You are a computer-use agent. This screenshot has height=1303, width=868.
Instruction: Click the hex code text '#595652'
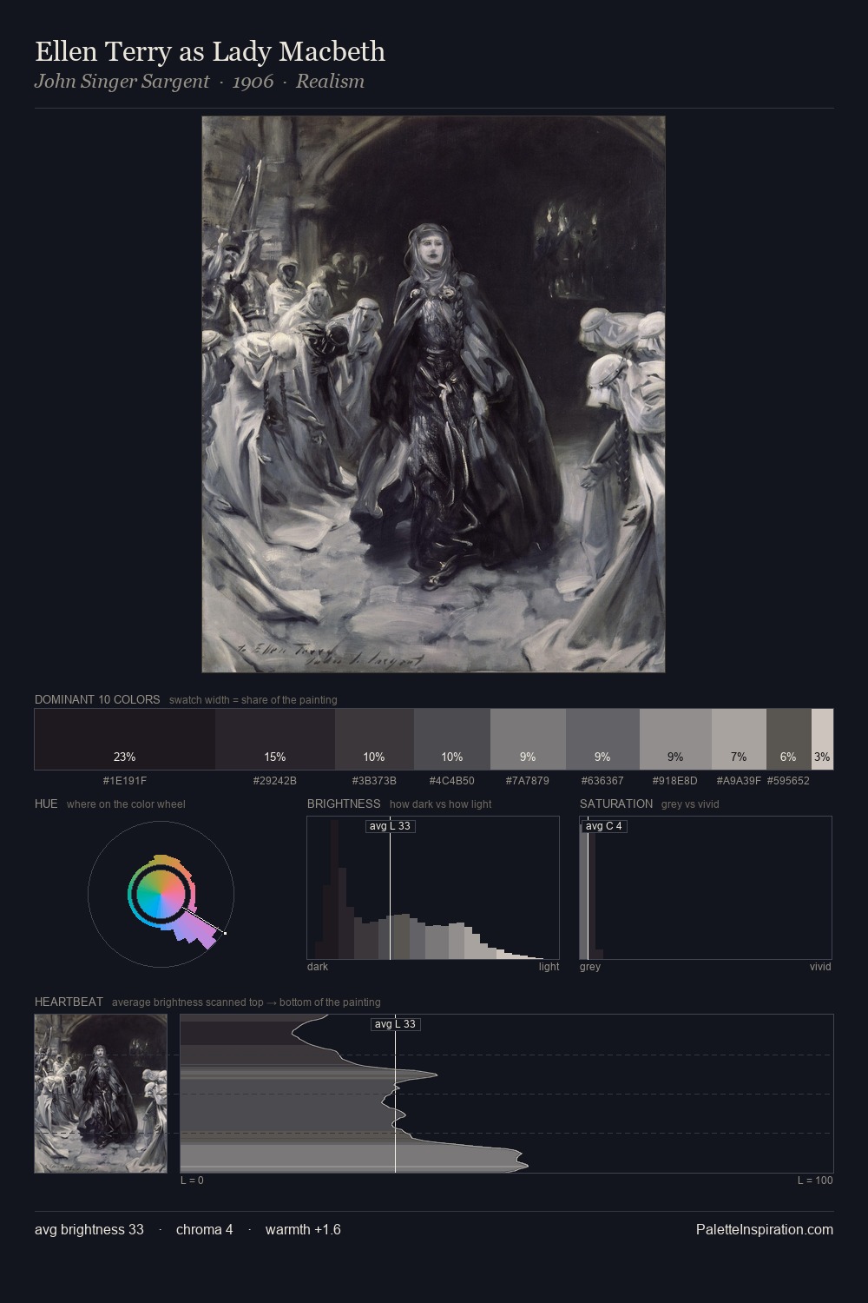pyautogui.click(x=788, y=780)
